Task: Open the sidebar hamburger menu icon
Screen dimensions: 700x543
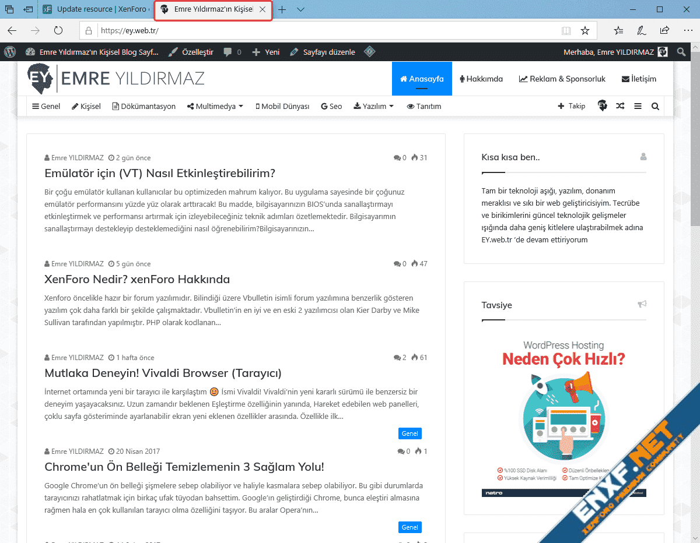Action: pos(638,106)
